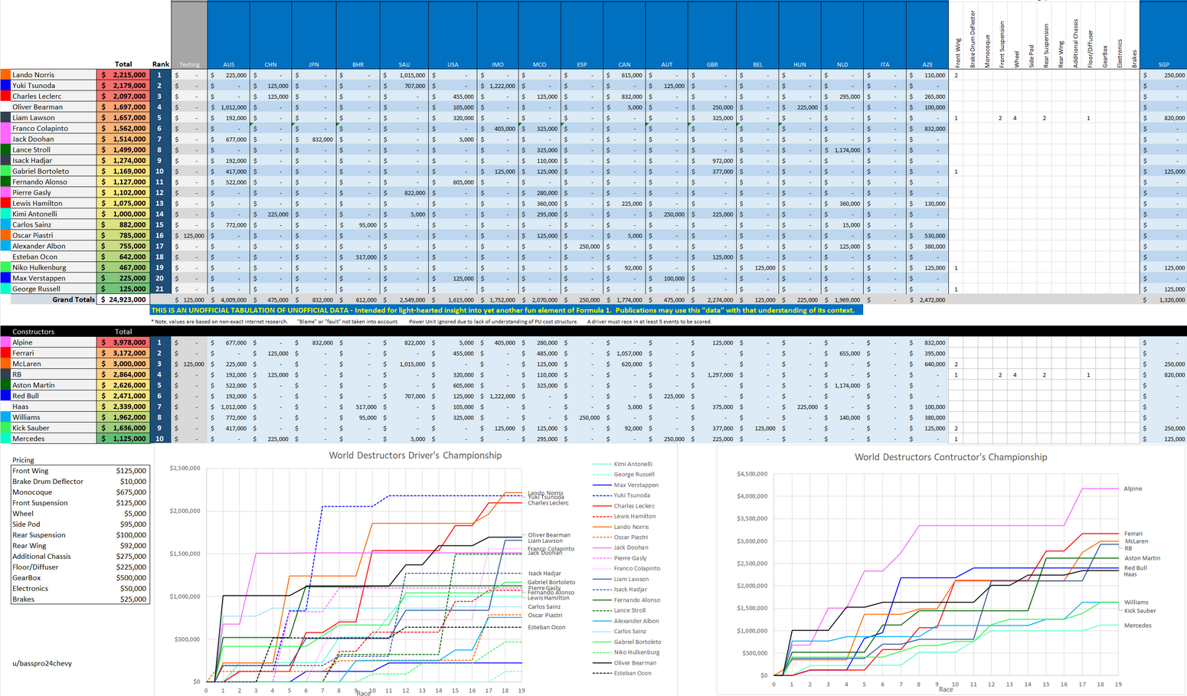Click the Grand Totals $24,923,000 cell
Screen dimensions: 1187x696
pos(123,299)
